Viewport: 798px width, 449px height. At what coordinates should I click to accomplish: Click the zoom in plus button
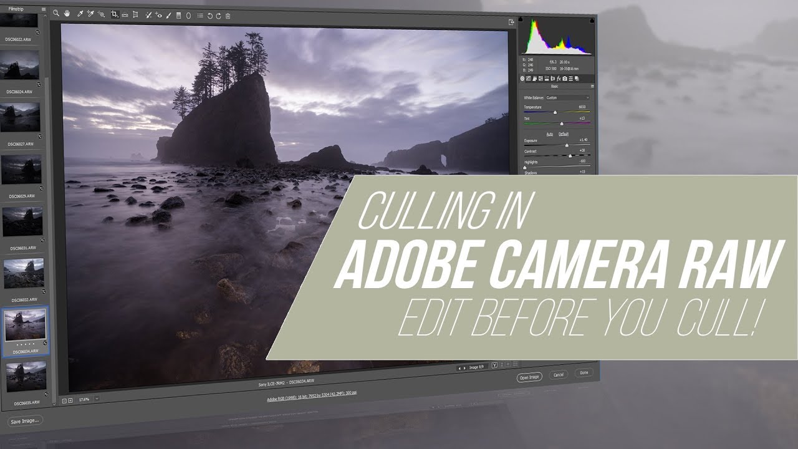(70, 400)
